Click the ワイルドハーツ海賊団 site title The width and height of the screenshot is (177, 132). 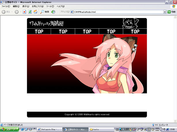[x=47, y=23]
